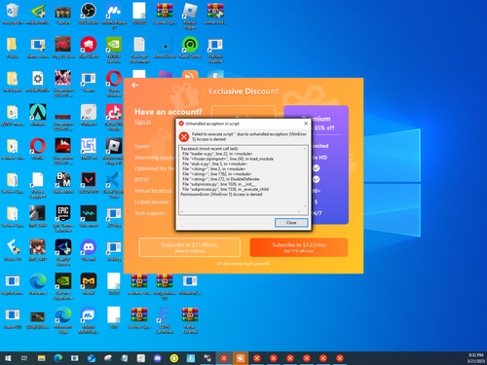This screenshot has width=487, height=365.
Task: Go back with the arrow in Exclusive Discount window
Action: click(135, 86)
